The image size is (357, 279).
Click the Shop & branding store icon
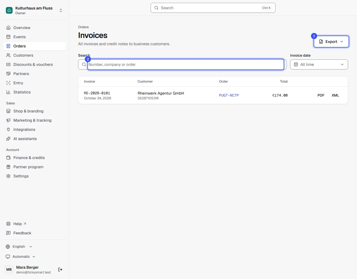[8, 111]
